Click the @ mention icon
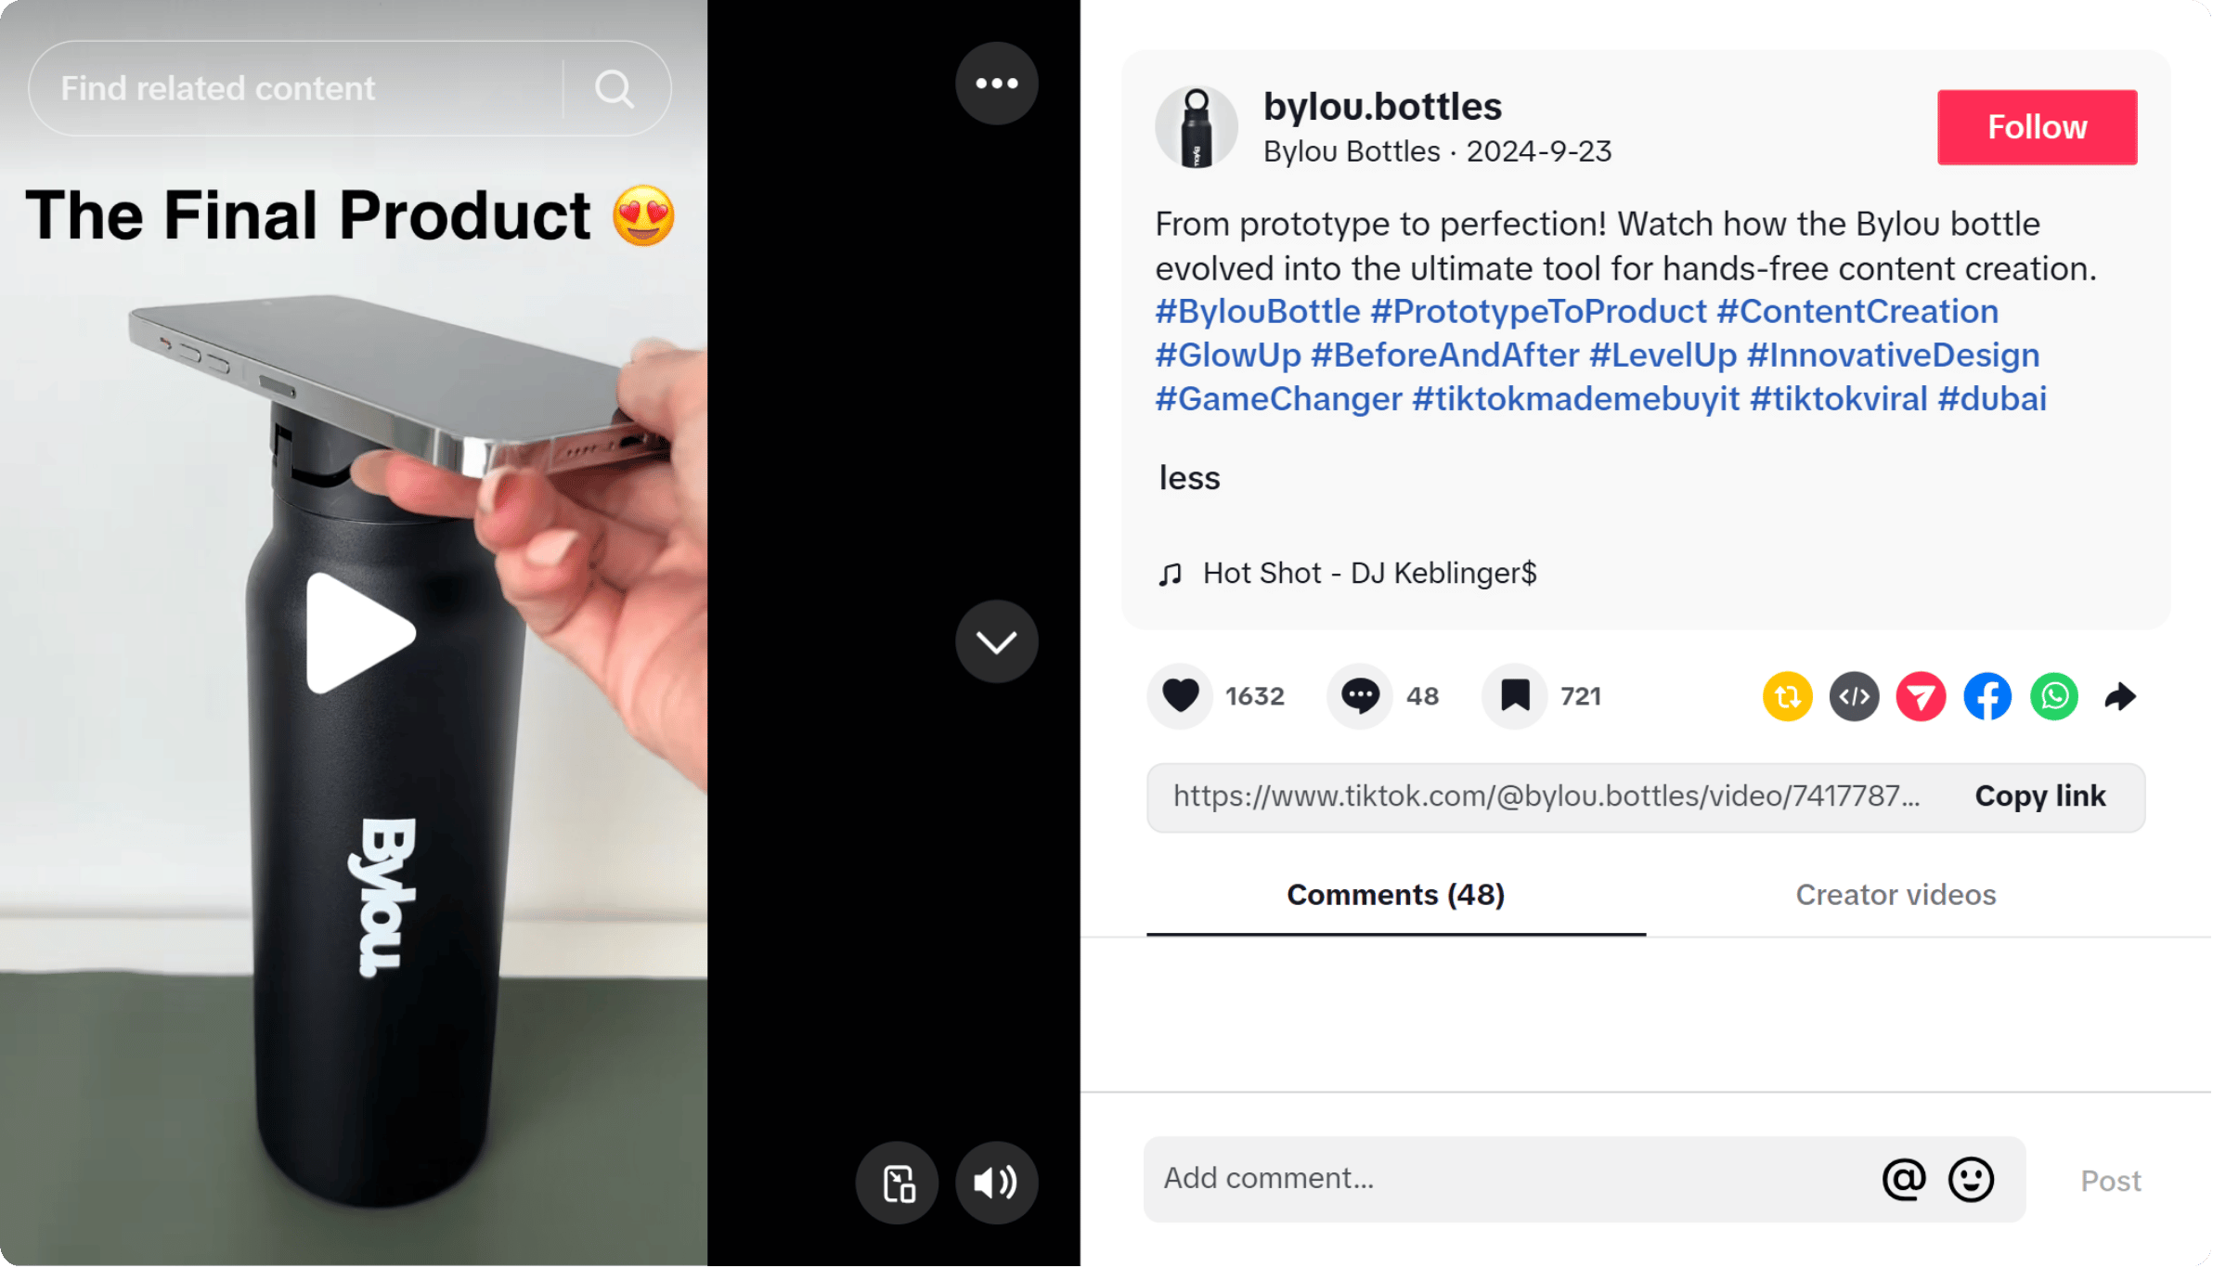Screen dimensions: 2213x1268 point(1904,1179)
